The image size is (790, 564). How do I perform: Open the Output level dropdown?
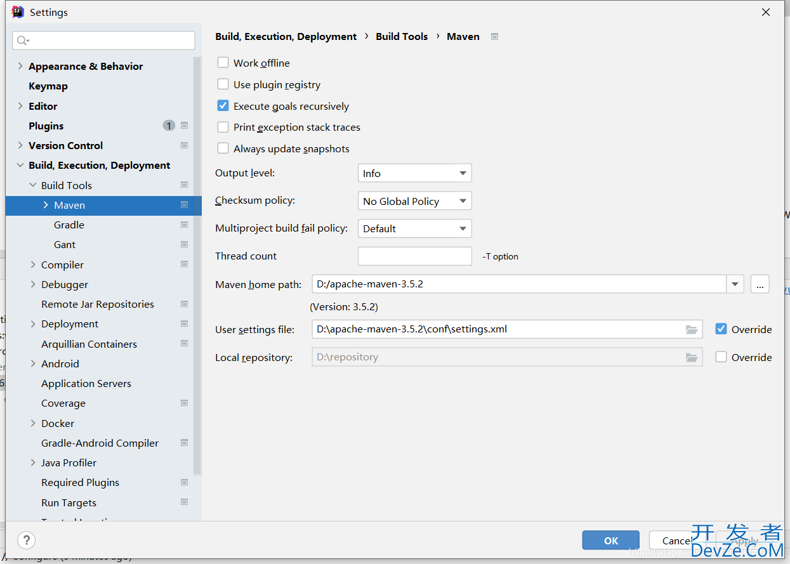(414, 173)
